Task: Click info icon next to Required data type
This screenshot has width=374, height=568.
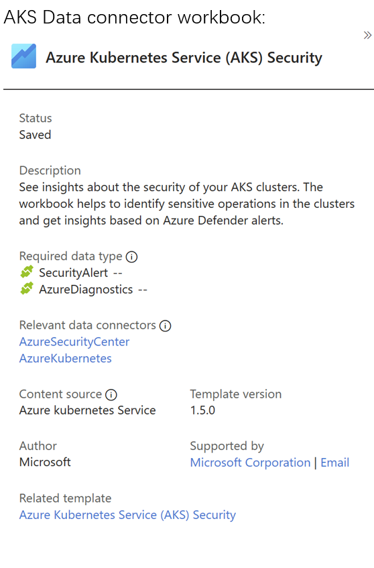Action: click(131, 257)
